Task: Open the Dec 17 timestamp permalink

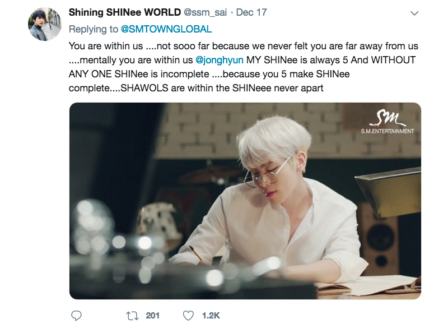Action: pos(251,12)
